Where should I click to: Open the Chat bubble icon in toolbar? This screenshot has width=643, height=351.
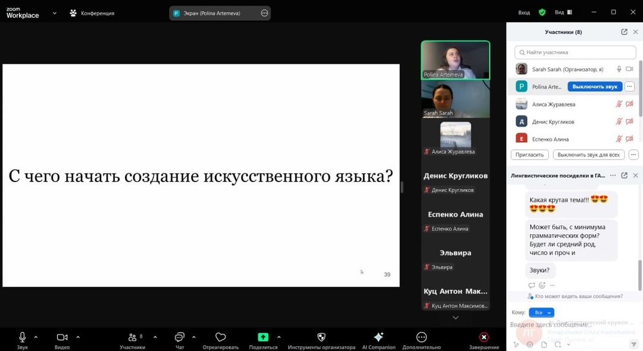point(180,337)
